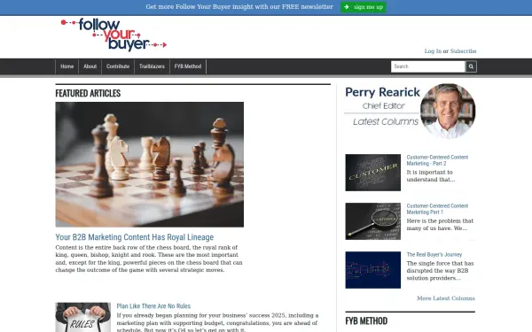Click the 'Perry Rearick' name heading
532x332 pixels.
[382, 92]
